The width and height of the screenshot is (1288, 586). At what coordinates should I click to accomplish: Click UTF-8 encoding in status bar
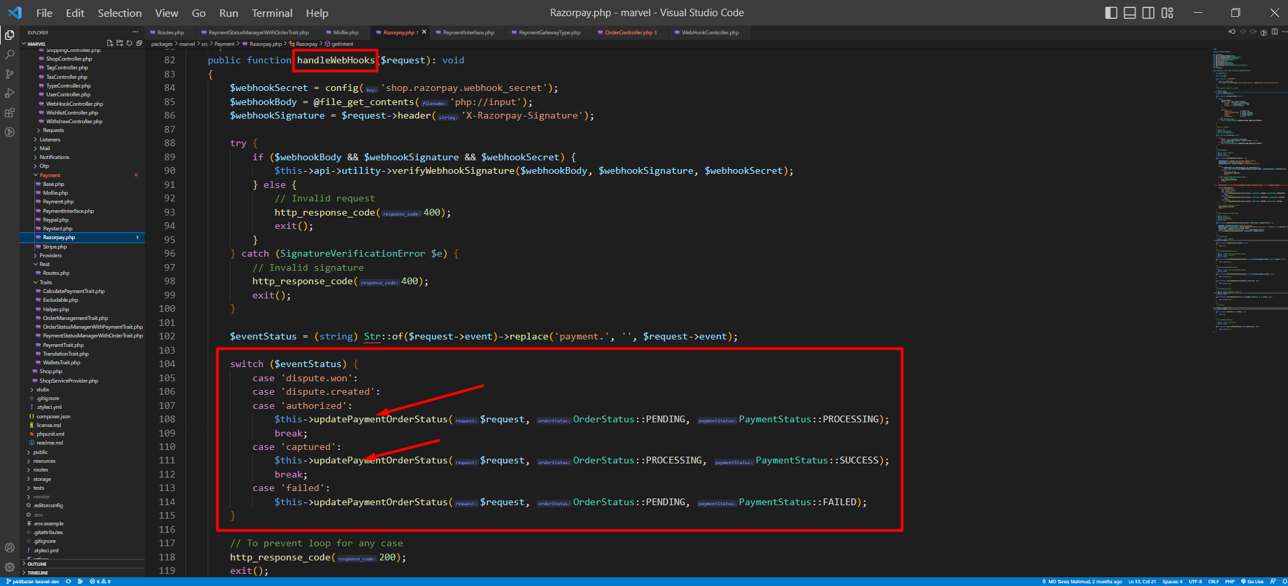click(x=1195, y=581)
